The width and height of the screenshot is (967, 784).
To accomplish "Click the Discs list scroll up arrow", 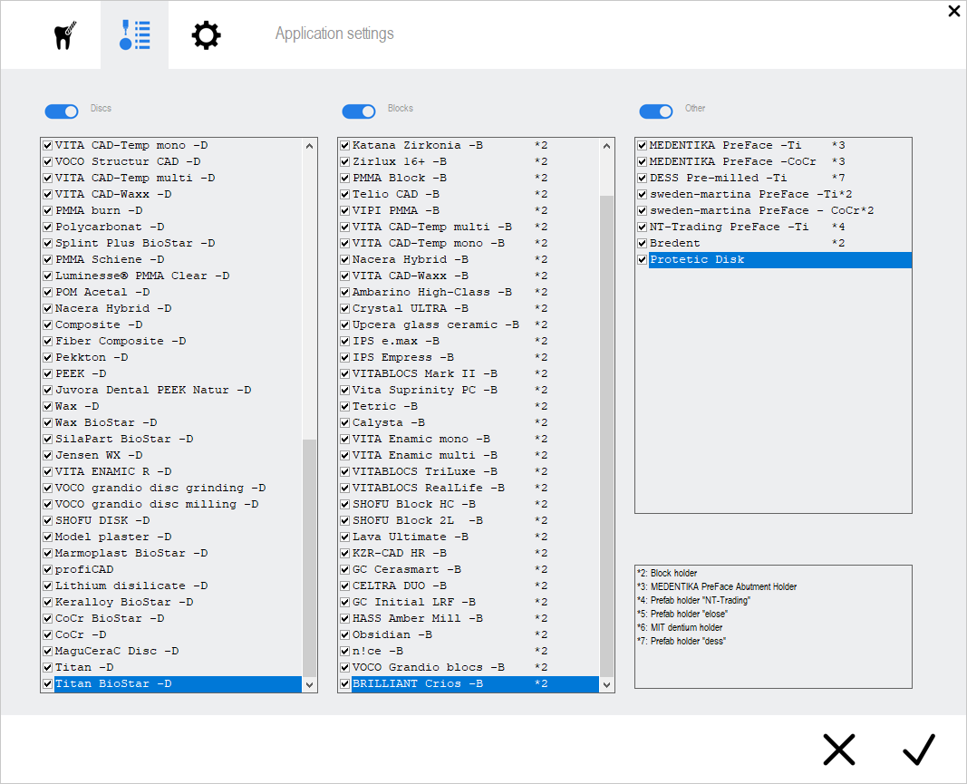I will [x=310, y=146].
